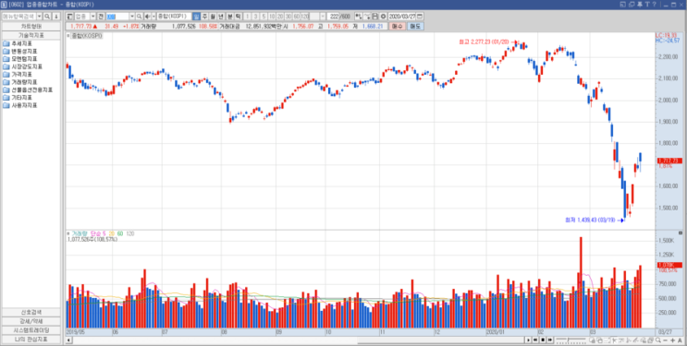The height and width of the screenshot is (346, 687).
Task: Click the date field 2020/03/27
Action: tap(402, 17)
